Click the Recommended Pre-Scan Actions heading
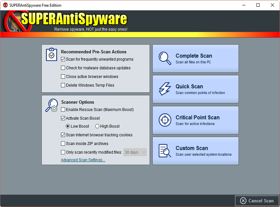 coord(93,52)
